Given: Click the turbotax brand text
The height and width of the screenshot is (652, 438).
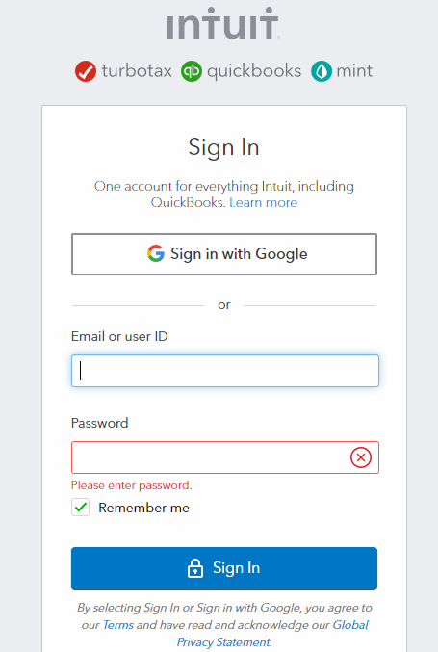Looking at the screenshot, I should 137,71.
